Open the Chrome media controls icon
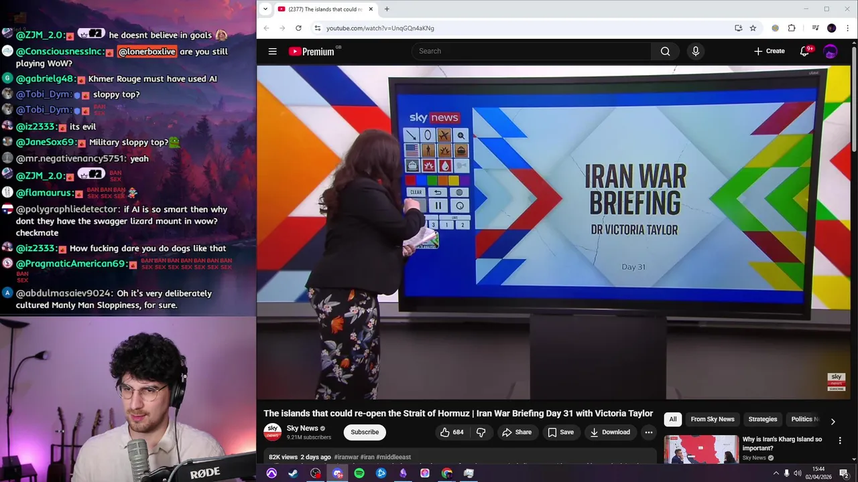Screen dimensions: 858x482 [815, 28]
